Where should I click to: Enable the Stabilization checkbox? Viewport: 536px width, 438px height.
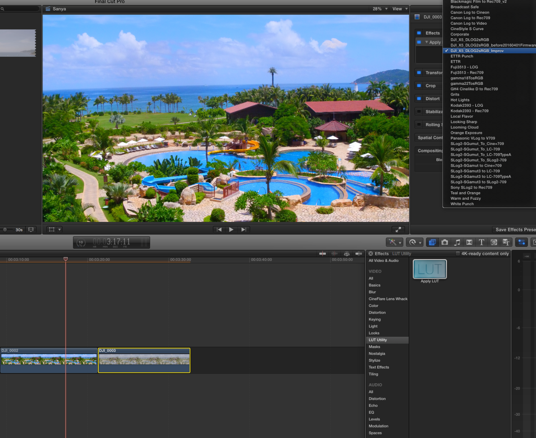tap(419, 112)
